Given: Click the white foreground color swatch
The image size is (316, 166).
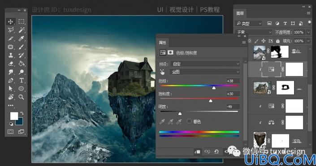Looking at the screenshot, I should (14, 116).
